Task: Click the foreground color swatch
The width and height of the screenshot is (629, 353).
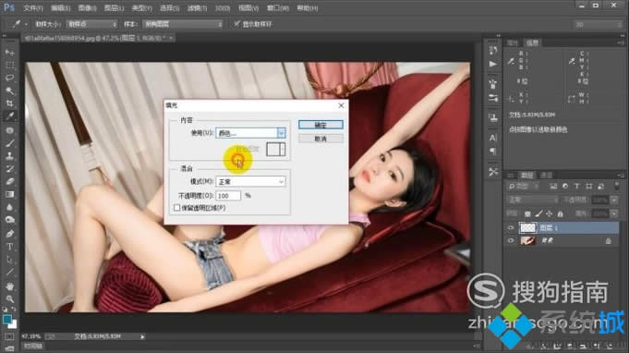Action: point(6,319)
